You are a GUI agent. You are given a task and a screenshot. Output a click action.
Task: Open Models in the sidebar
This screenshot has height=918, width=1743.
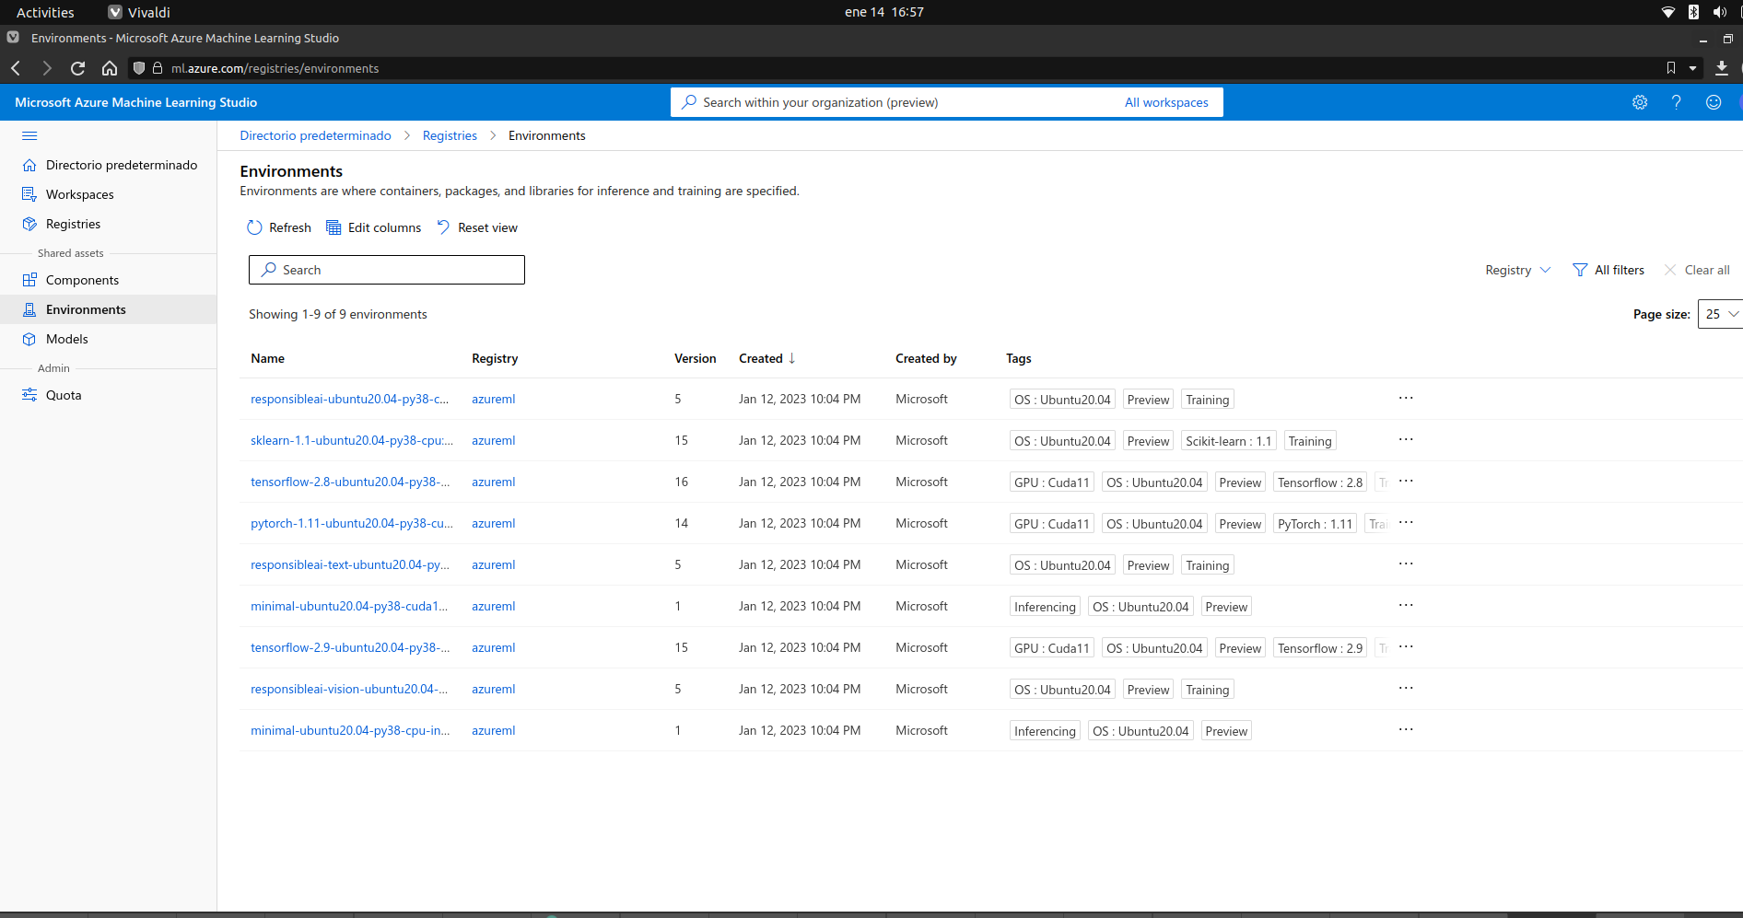point(109,339)
